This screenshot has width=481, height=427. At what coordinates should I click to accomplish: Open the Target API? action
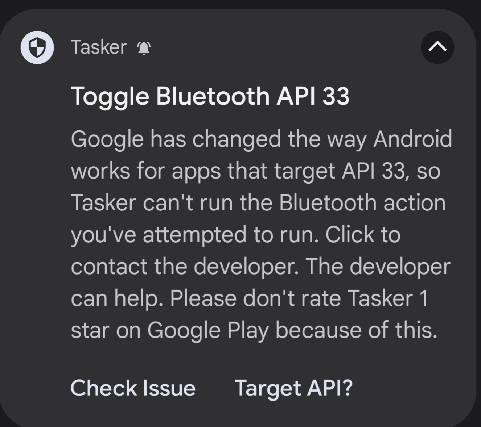[x=293, y=388]
